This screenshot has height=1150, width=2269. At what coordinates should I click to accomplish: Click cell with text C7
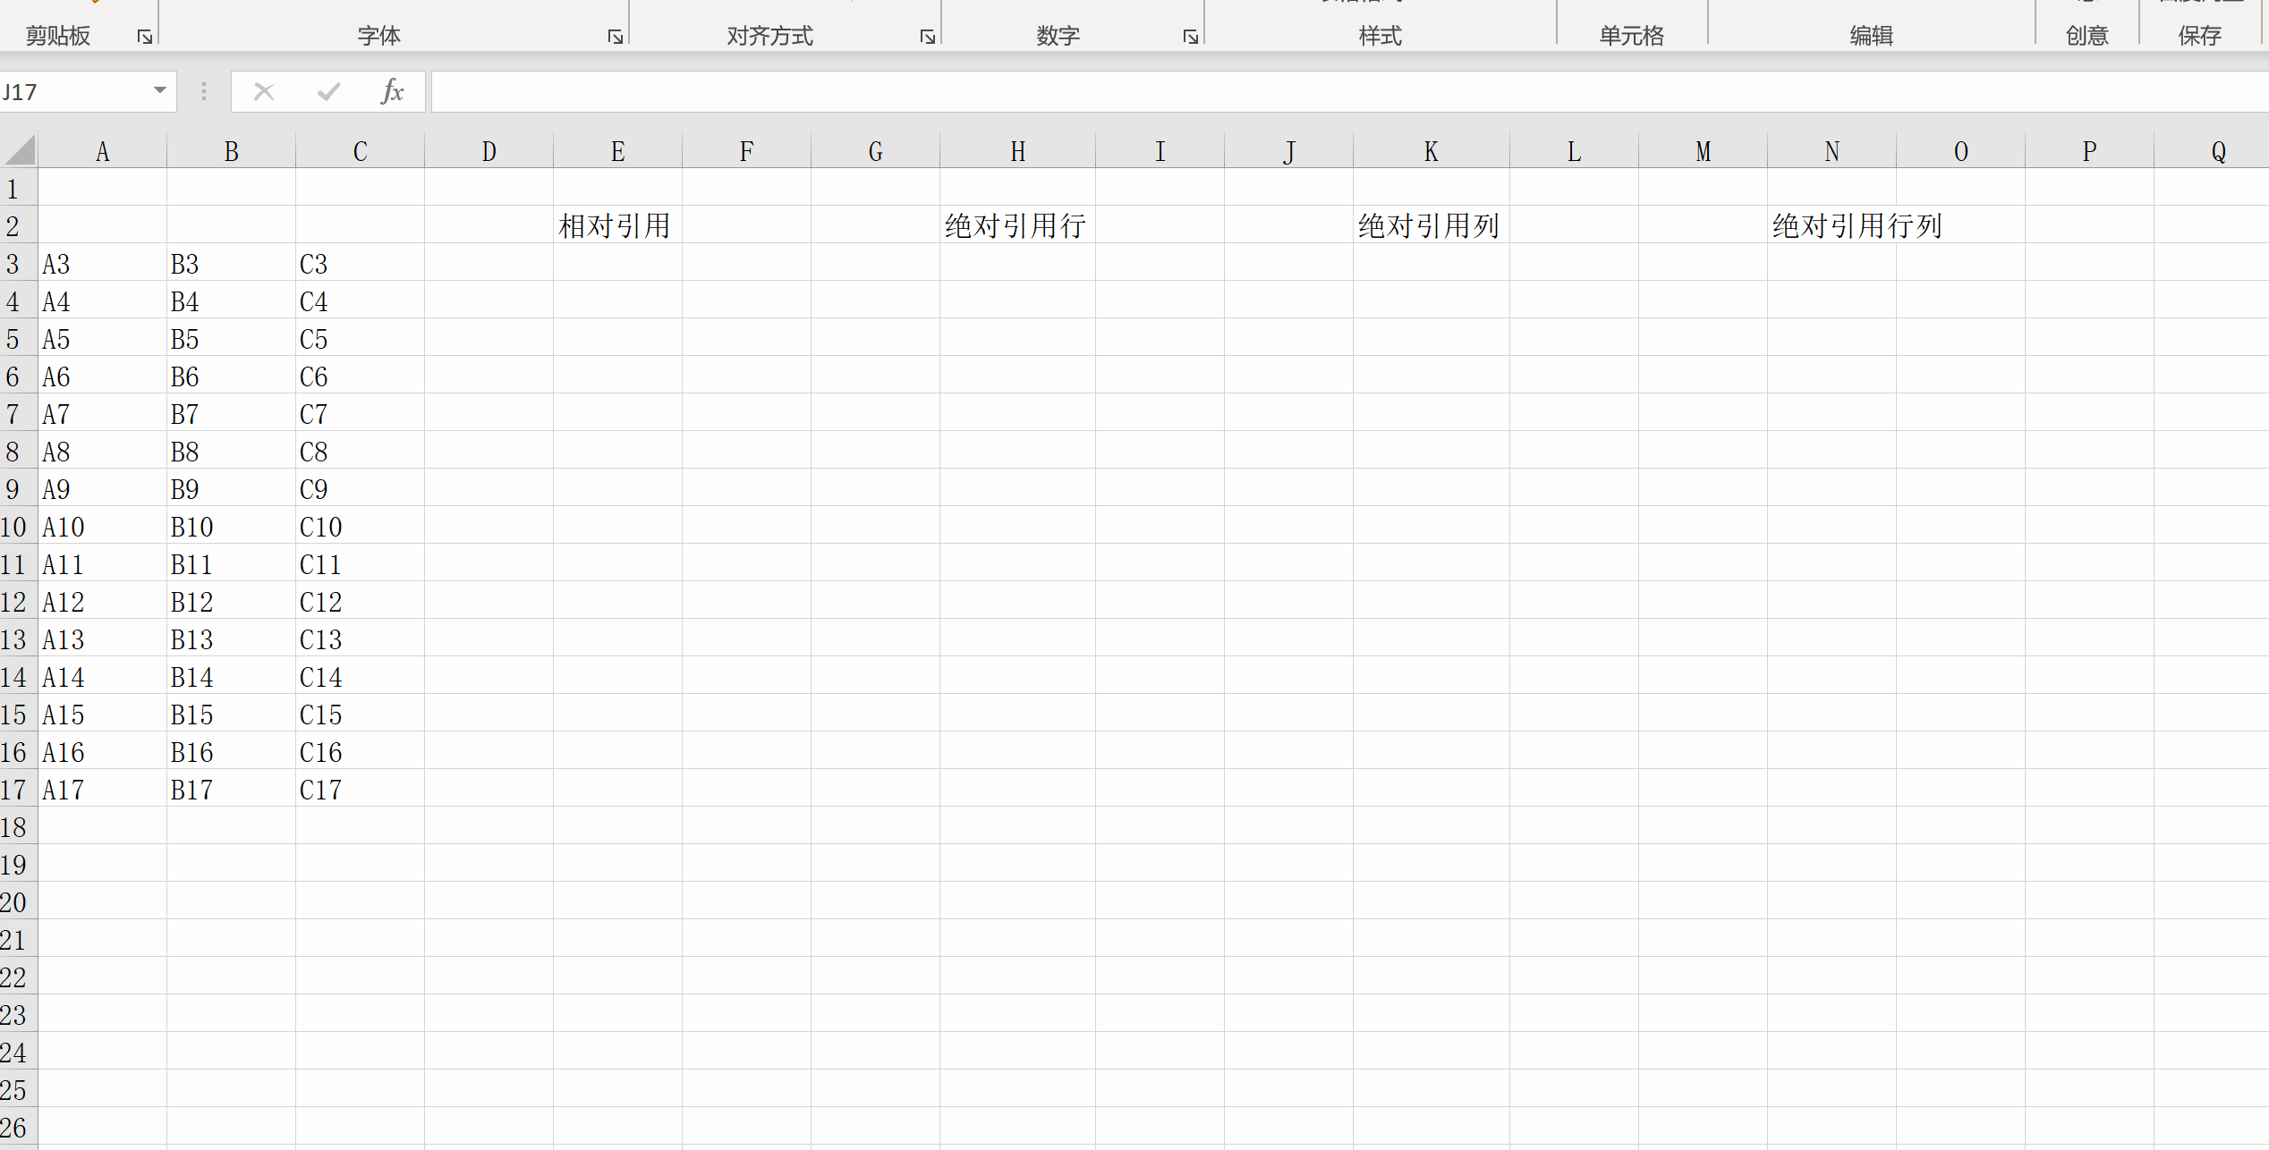pos(360,414)
